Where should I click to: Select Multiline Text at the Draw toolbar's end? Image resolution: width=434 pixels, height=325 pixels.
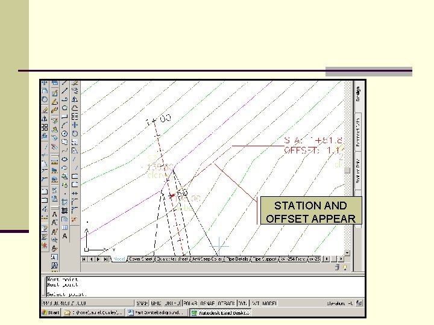tap(64, 236)
